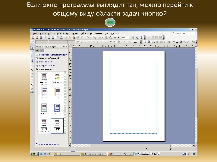Image resolution: width=217 pixels, height=162 pixels.
Task: Click scroll-up arrow of design list
Action: pyautogui.click(x=65, y=73)
